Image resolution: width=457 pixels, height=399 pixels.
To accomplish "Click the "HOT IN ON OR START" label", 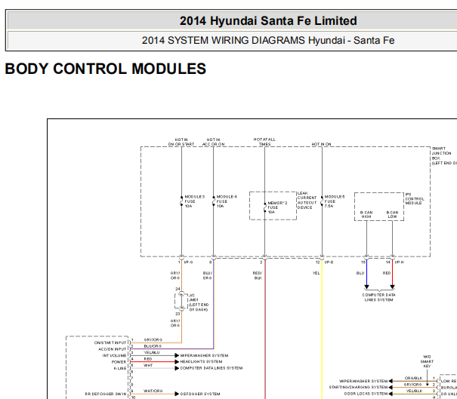I will [181, 142].
